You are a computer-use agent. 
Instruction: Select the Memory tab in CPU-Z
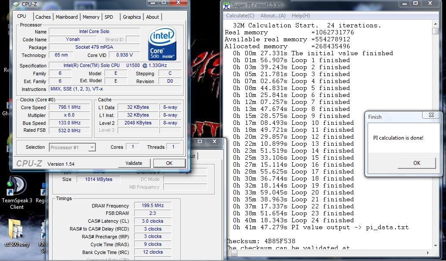pyautogui.click(x=91, y=17)
